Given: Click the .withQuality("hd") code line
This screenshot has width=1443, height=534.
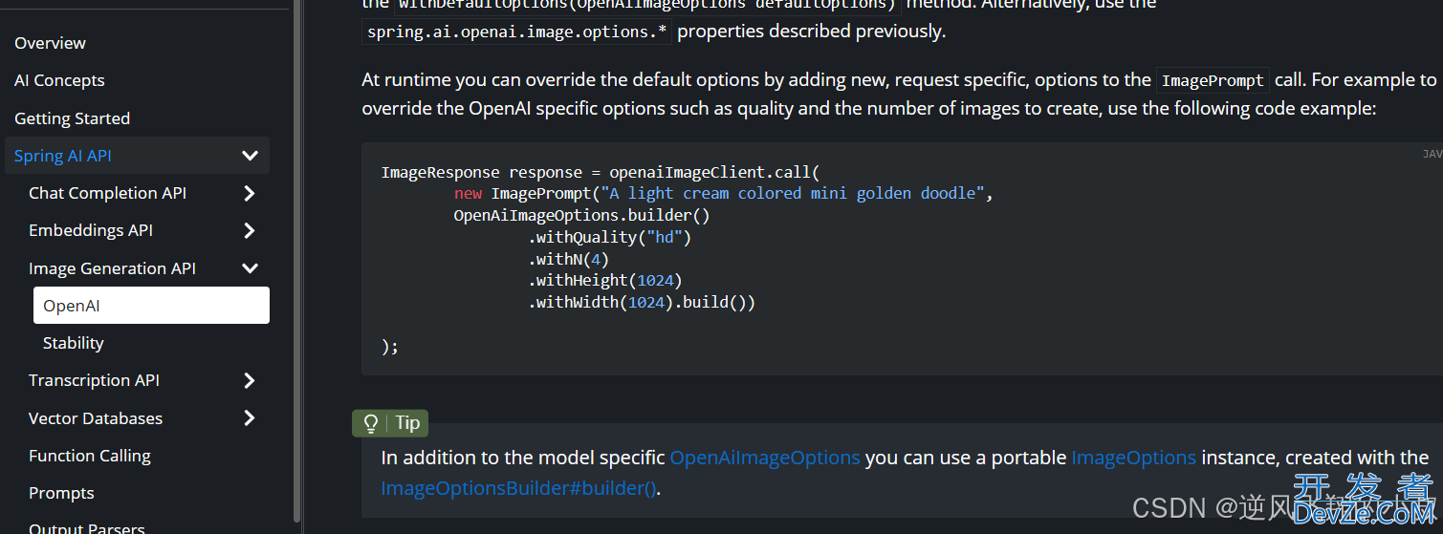Looking at the screenshot, I should coord(609,237).
